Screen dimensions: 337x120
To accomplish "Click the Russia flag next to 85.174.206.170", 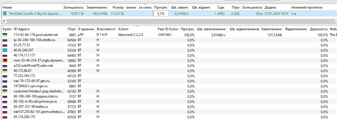I will point(5,117).
